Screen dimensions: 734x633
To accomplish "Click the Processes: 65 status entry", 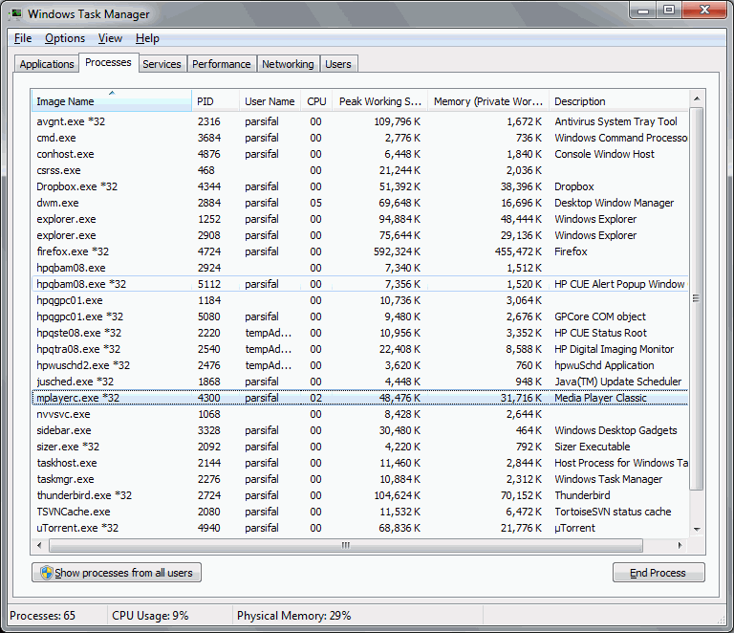I will tap(42, 615).
